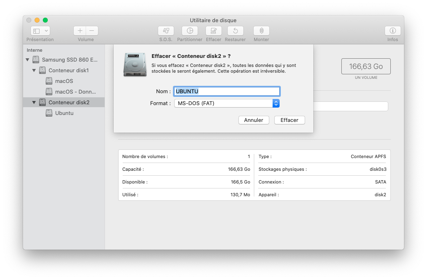Run S.O.S. first aid tool

click(166, 31)
